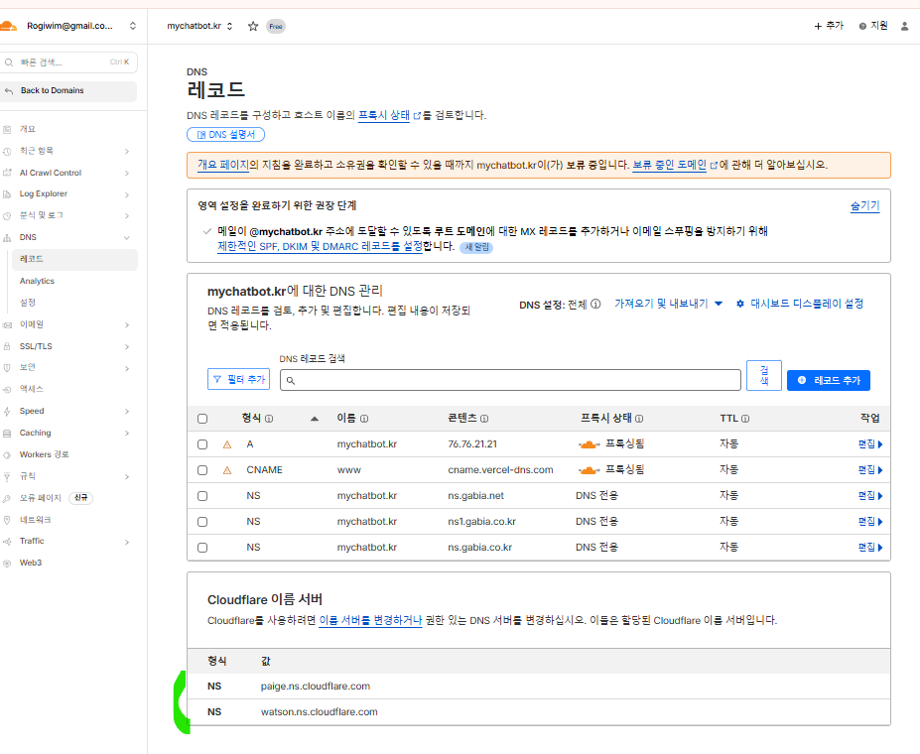Check the CNAME www record checkbox
The image size is (920, 754).
point(202,470)
